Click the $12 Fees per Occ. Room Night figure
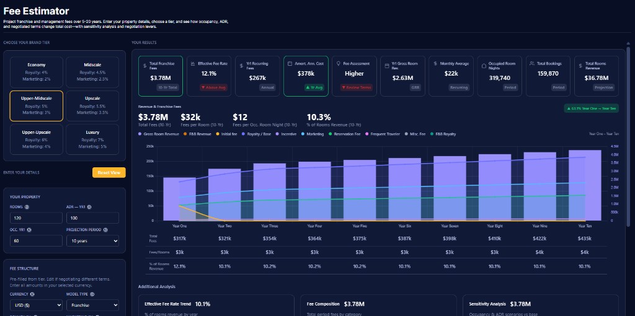 tap(240, 117)
